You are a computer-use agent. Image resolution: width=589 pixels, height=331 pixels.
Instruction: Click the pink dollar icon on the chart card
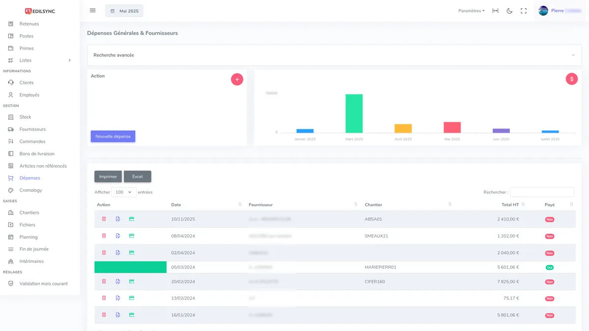click(x=571, y=78)
